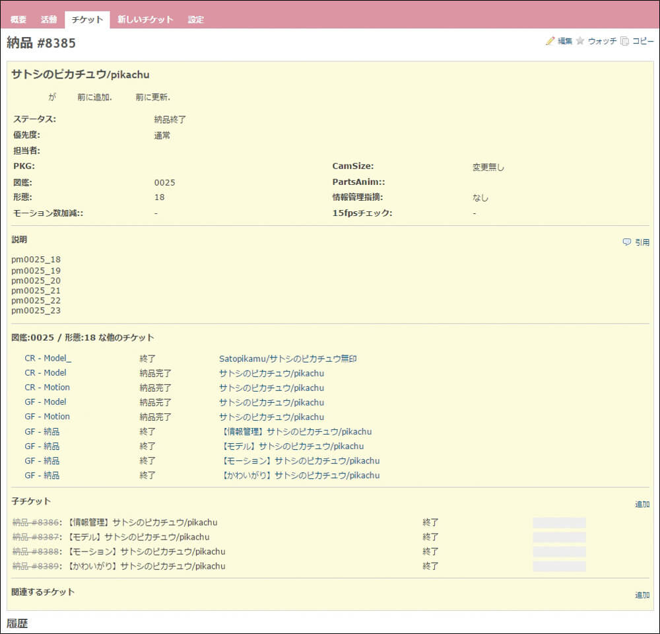The image size is (660, 634).
Task: Click the サトシのピカチュウ/pikachu title
Action: [81, 75]
